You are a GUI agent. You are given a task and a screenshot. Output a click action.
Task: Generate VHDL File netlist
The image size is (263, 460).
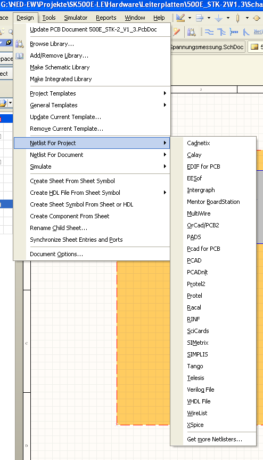pyautogui.click(x=213, y=401)
